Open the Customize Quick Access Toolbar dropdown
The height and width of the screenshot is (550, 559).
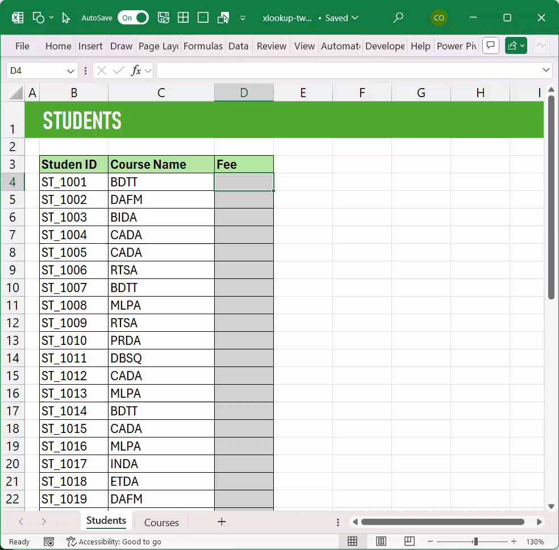243,18
